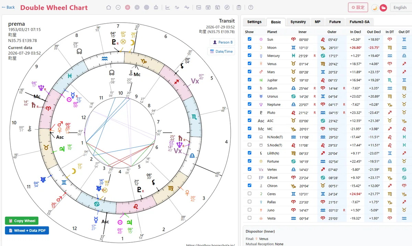The image size is (412, 246).
Task: Enable the Ceres show checkbox
Action: [x=250, y=194]
